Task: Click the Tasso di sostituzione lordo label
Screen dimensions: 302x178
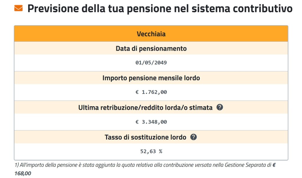Action: click(x=145, y=137)
